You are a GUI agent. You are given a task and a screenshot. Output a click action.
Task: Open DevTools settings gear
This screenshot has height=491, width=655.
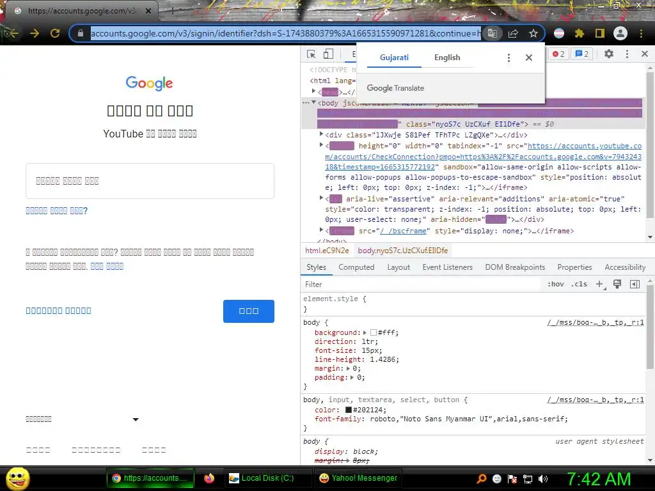tap(609, 54)
